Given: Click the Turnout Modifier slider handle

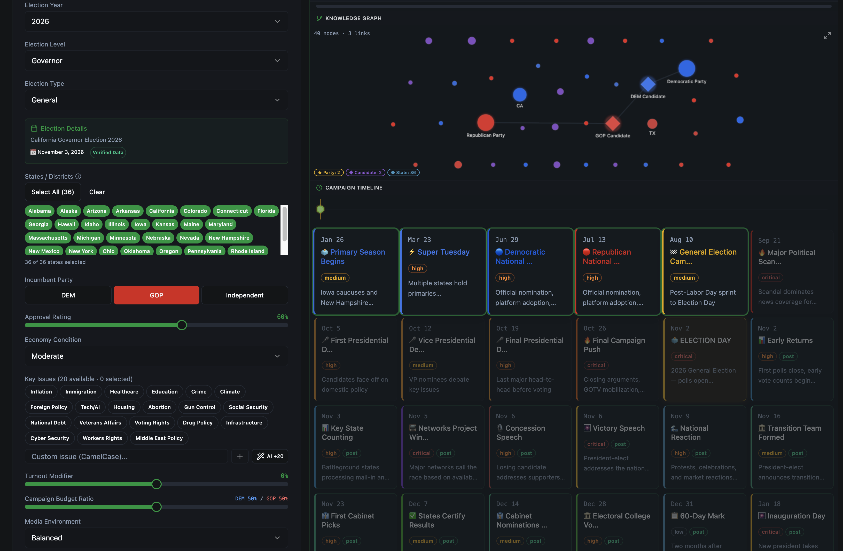Looking at the screenshot, I should [156, 484].
